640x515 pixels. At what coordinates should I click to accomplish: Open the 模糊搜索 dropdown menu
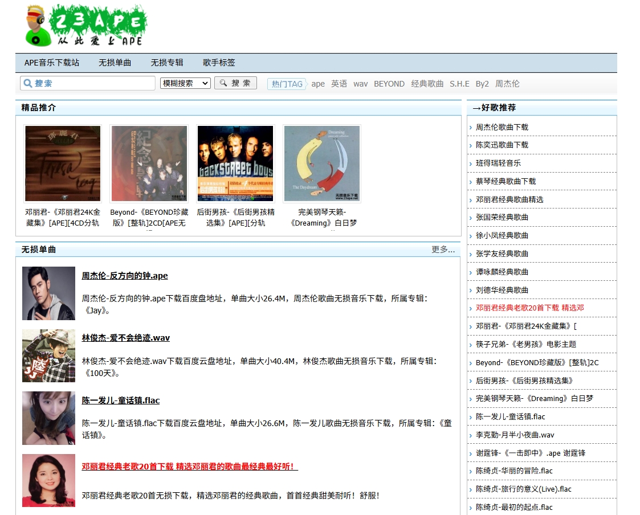tap(185, 83)
